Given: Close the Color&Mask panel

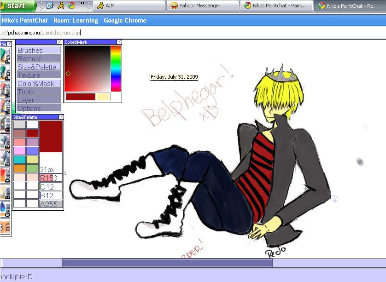Looking at the screenshot, I should click(119, 42).
